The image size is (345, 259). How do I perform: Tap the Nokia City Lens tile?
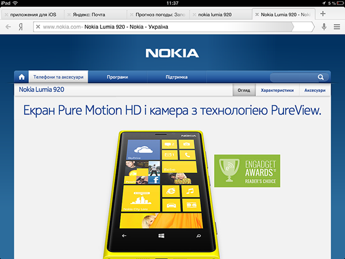pos(141,198)
